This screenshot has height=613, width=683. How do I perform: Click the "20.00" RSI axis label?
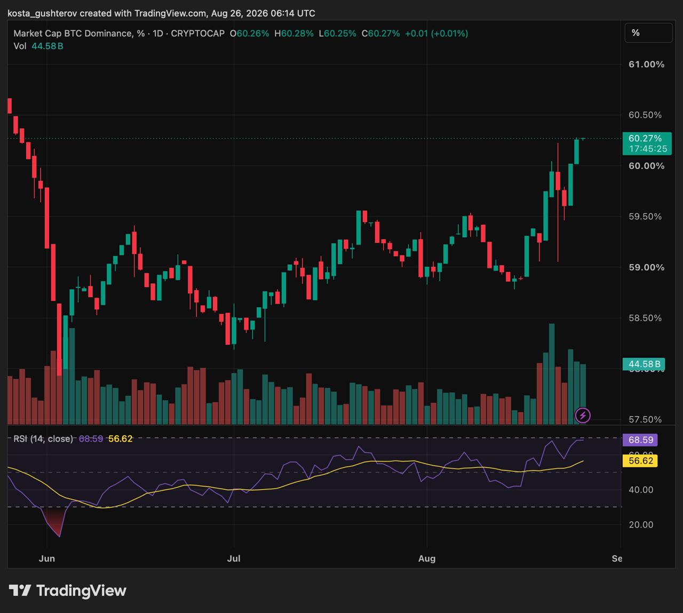coord(641,524)
